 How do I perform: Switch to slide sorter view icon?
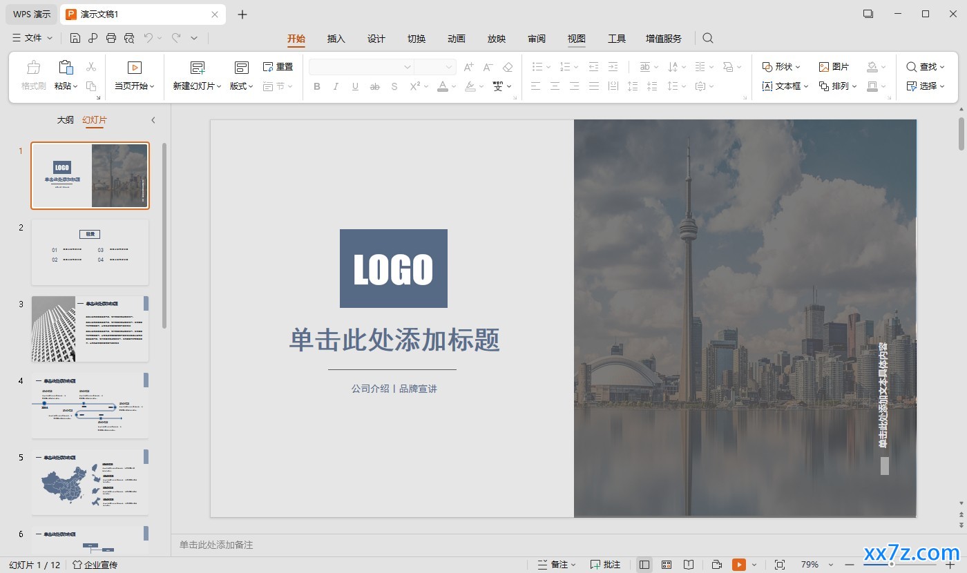[667, 565]
